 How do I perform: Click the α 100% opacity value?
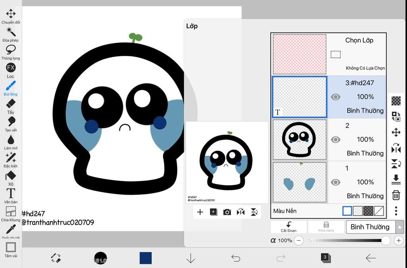click(281, 241)
